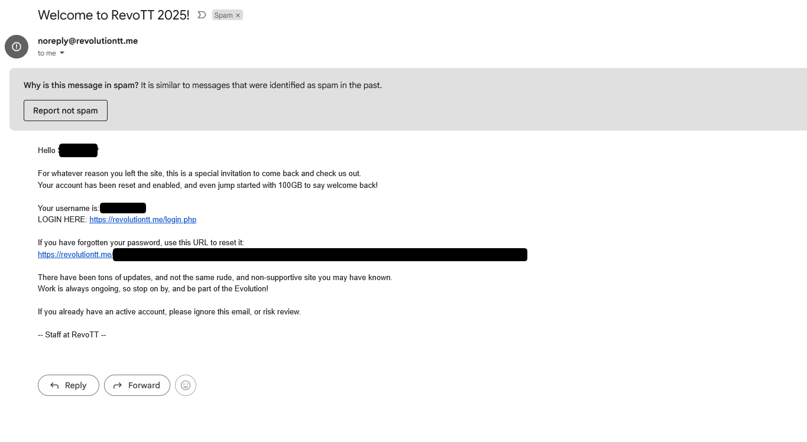Click the subject 'Welcome to RevoTT 2025!'
The height and width of the screenshot is (442, 807).
click(114, 15)
